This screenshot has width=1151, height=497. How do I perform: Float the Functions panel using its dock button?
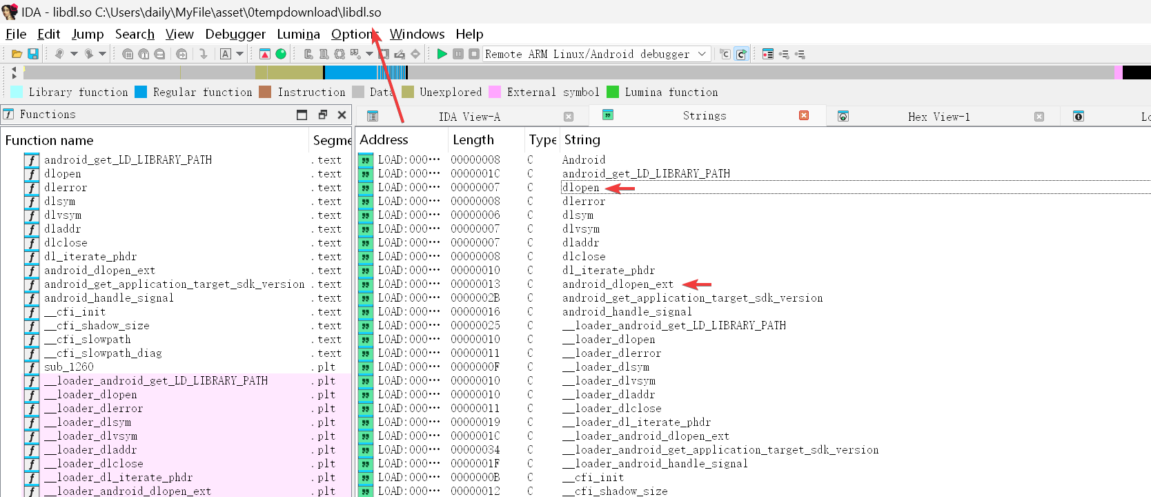pyautogui.click(x=322, y=115)
